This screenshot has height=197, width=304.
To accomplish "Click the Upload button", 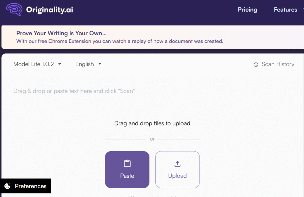I will [x=177, y=170].
